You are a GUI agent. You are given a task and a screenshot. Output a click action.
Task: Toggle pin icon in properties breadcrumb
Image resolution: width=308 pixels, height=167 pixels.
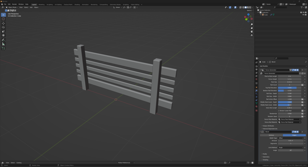click(306, 62)
